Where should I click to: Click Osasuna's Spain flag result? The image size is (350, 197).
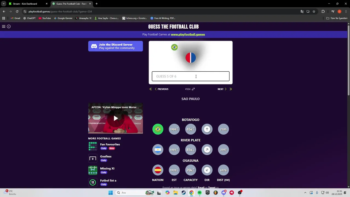click(x=158, y=170)
